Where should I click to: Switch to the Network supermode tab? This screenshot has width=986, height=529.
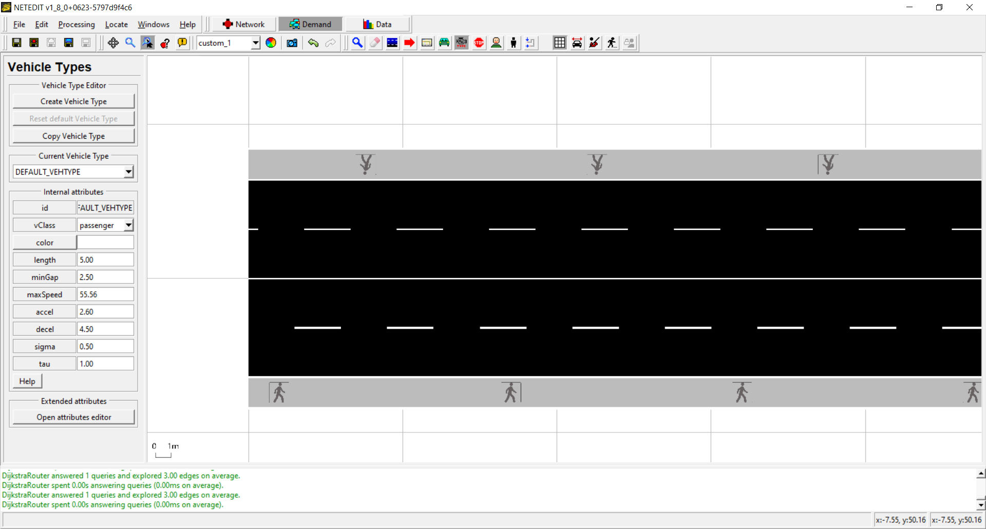243,24
